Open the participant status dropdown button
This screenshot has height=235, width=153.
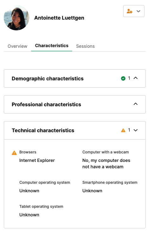point(134,11)
